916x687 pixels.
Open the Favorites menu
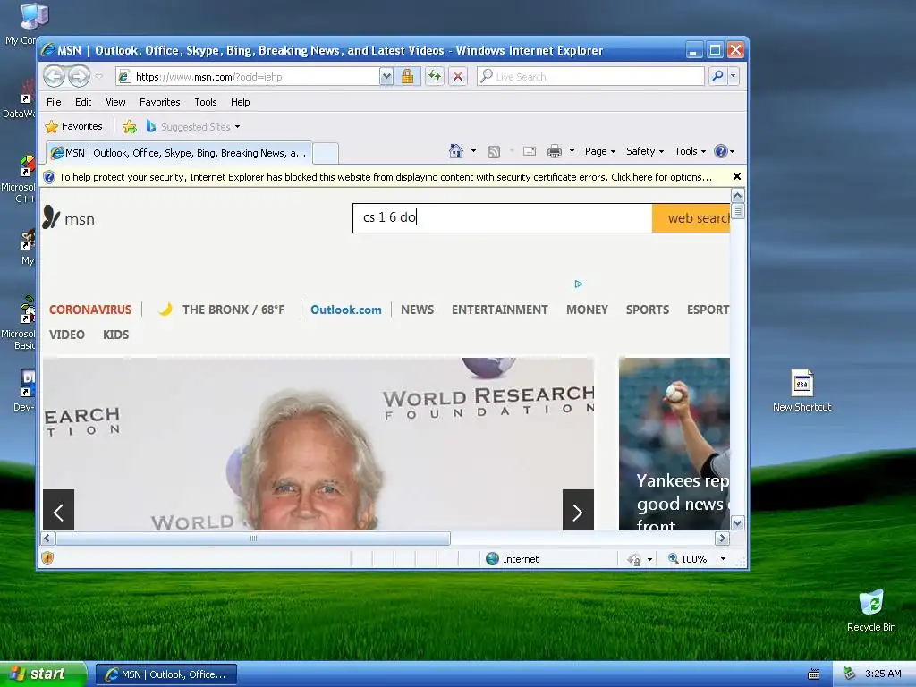159,102
